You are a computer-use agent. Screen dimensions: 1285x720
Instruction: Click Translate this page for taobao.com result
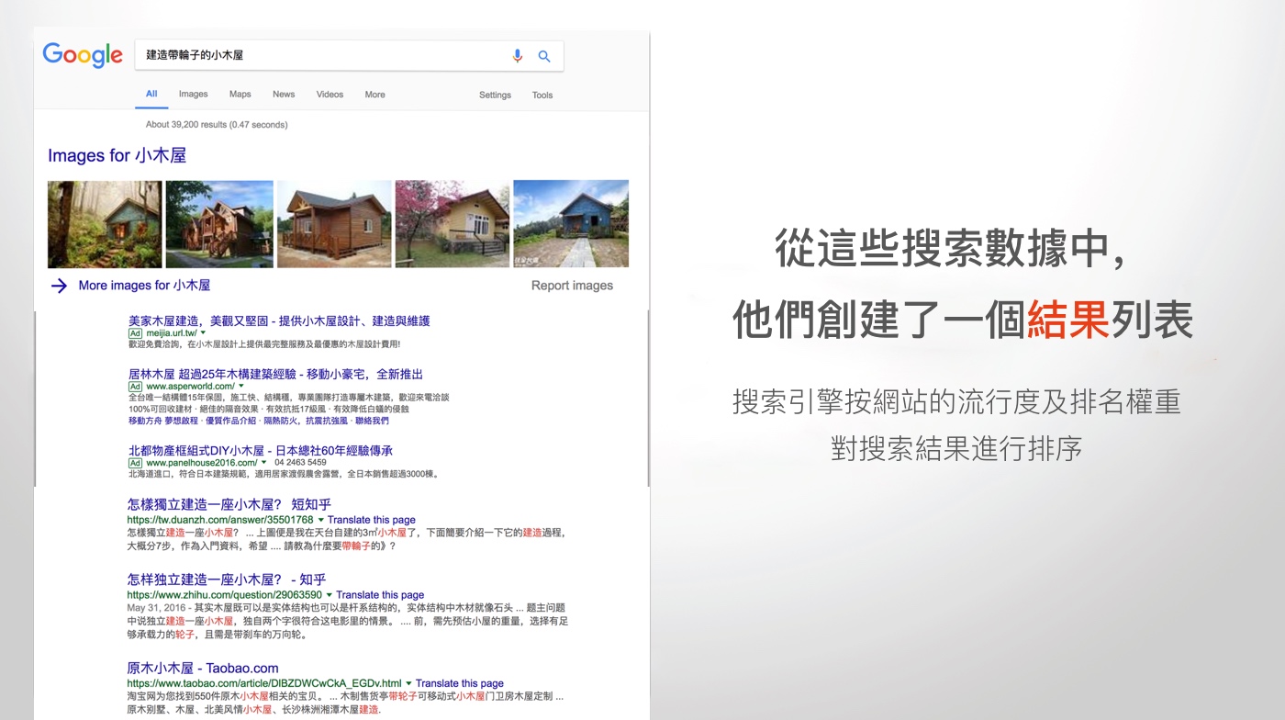pos(460,683)
